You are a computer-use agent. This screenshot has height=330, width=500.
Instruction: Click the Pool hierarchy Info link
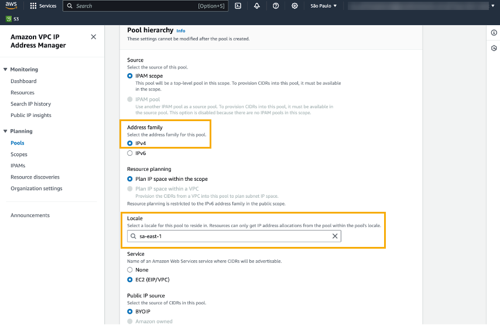tap(180, 31)
